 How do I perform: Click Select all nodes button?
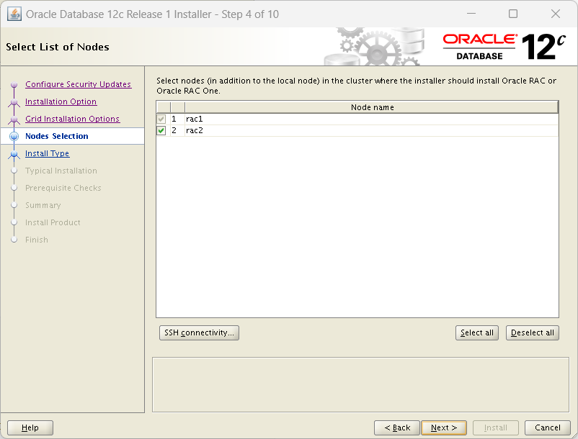click(477, 332)
